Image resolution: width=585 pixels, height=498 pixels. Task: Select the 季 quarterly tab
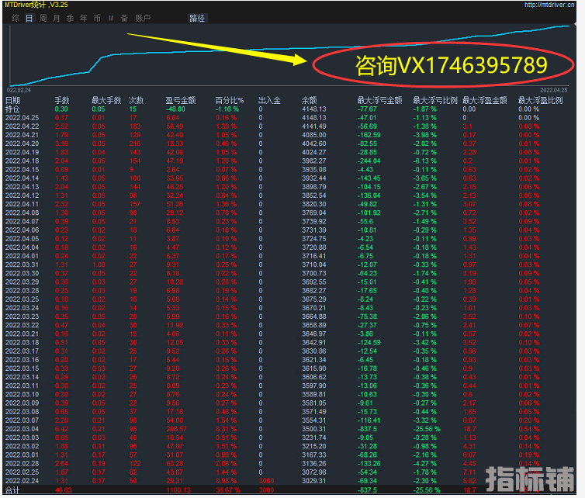point(70,17)
